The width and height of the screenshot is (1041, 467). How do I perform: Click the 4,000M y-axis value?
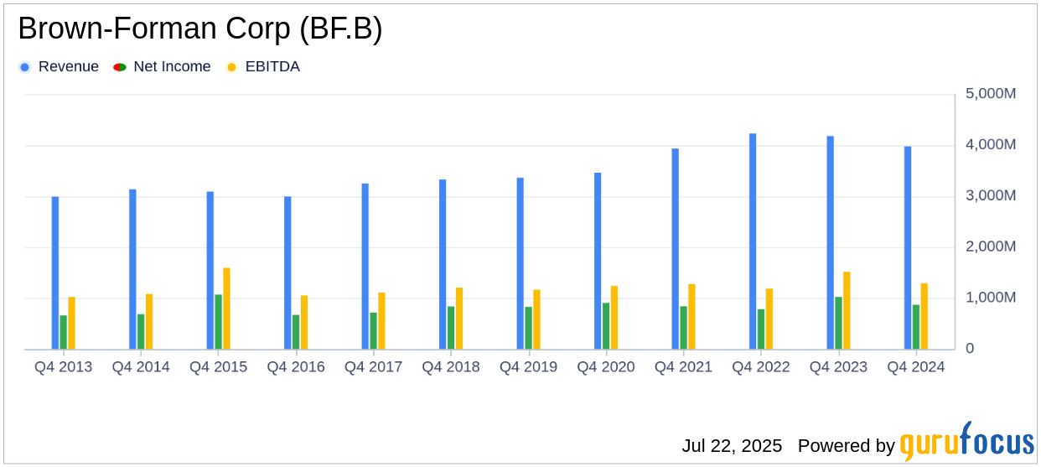click(991, 145)
